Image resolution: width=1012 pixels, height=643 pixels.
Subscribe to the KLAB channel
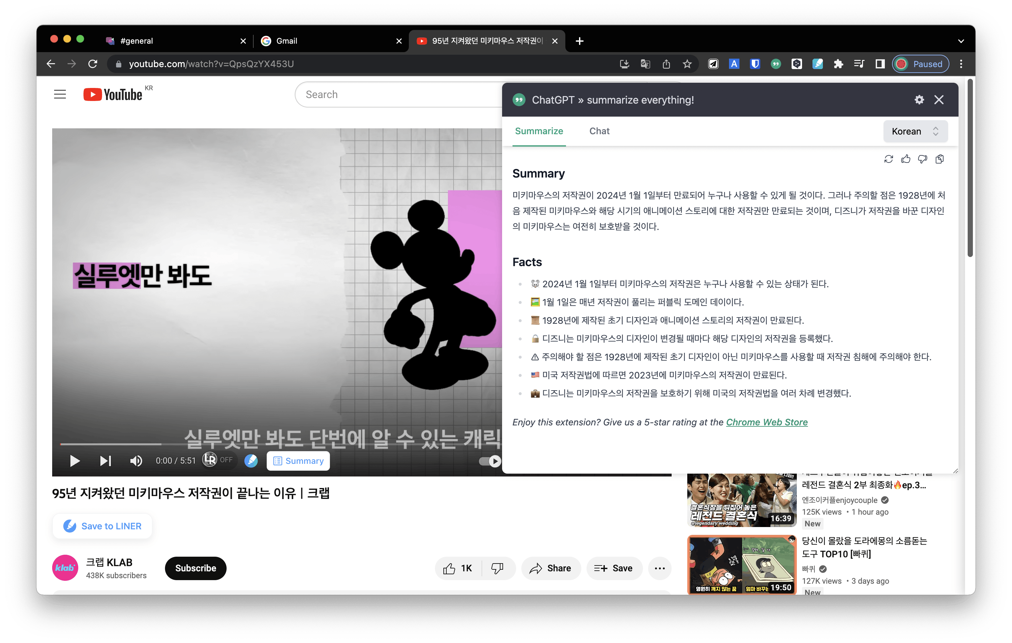tap(195, 568)
